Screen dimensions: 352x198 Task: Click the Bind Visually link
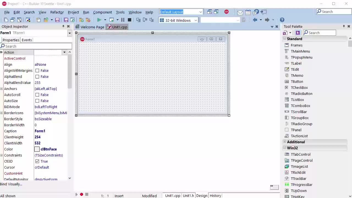[11, 184]
